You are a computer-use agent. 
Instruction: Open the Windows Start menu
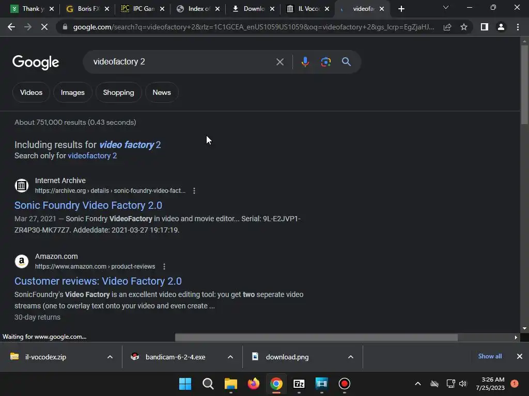coord(185,384)
